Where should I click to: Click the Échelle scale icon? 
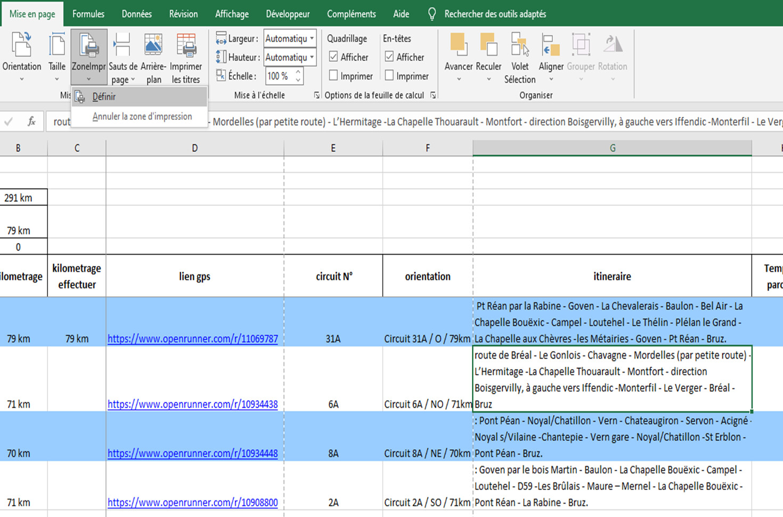pyautogui.click(x=221, y=75)
